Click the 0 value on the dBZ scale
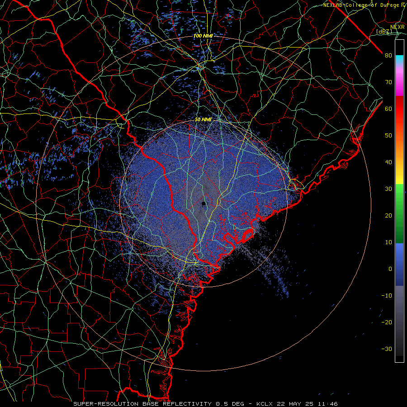The height and width of the screenshot is (407, 407). point(390,269)
